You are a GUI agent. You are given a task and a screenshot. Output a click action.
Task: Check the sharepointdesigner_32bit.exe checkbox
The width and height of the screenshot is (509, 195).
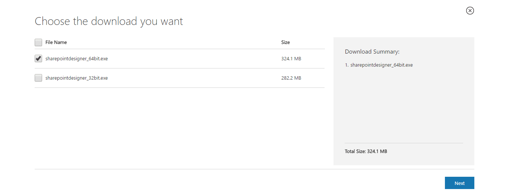[x=38, y=78]
